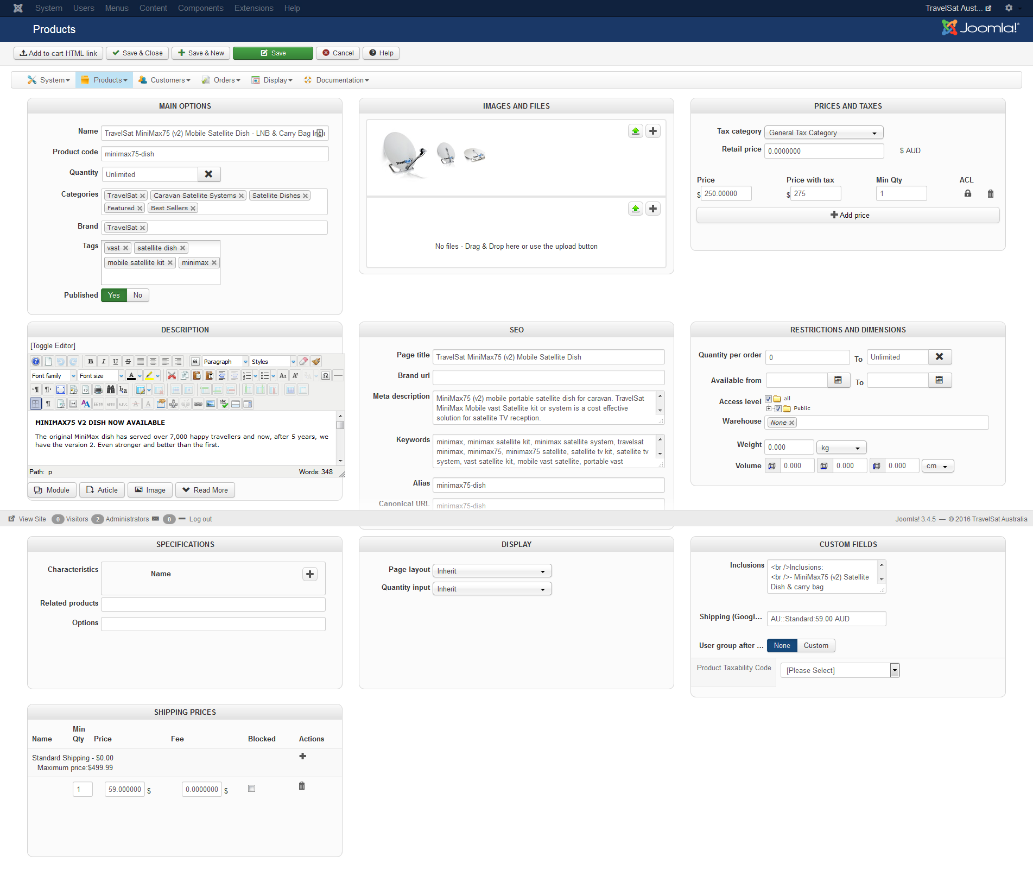
Task: Open the text color picker swatch
Action: (x=131, y=376)
